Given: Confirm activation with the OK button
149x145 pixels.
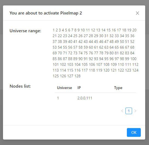Looking at the screenshot, I should click(134, 132).
